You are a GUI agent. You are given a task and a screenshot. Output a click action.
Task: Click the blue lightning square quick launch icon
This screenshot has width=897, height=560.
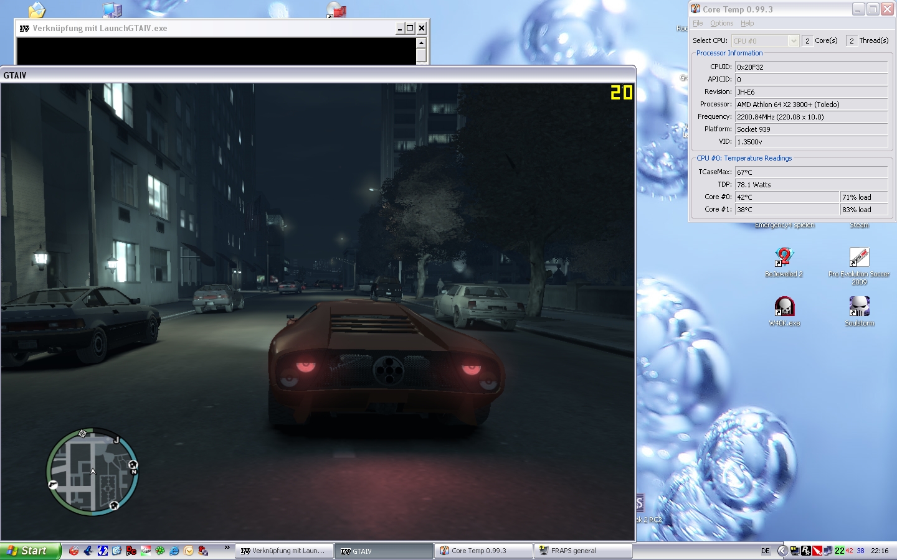point(103,551)
